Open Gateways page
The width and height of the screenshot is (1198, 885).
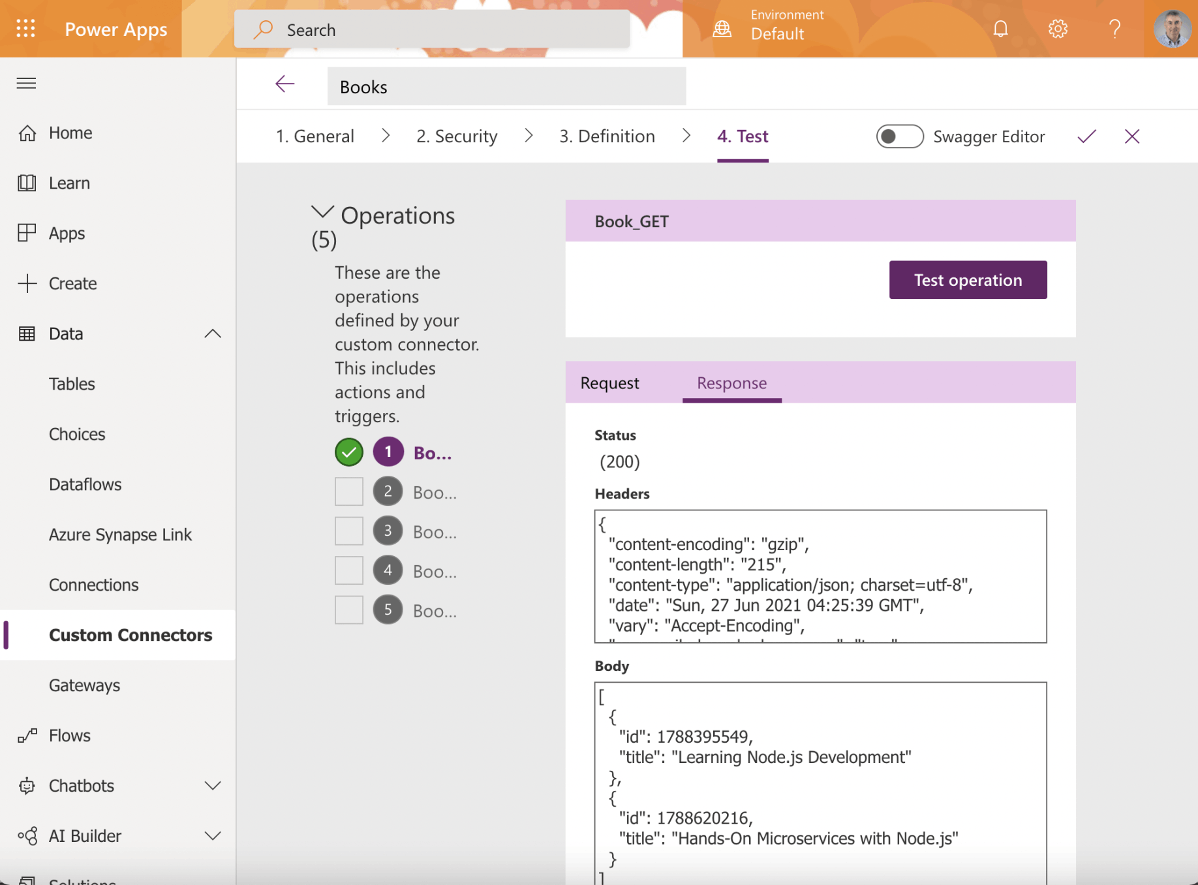coord(85,685)
